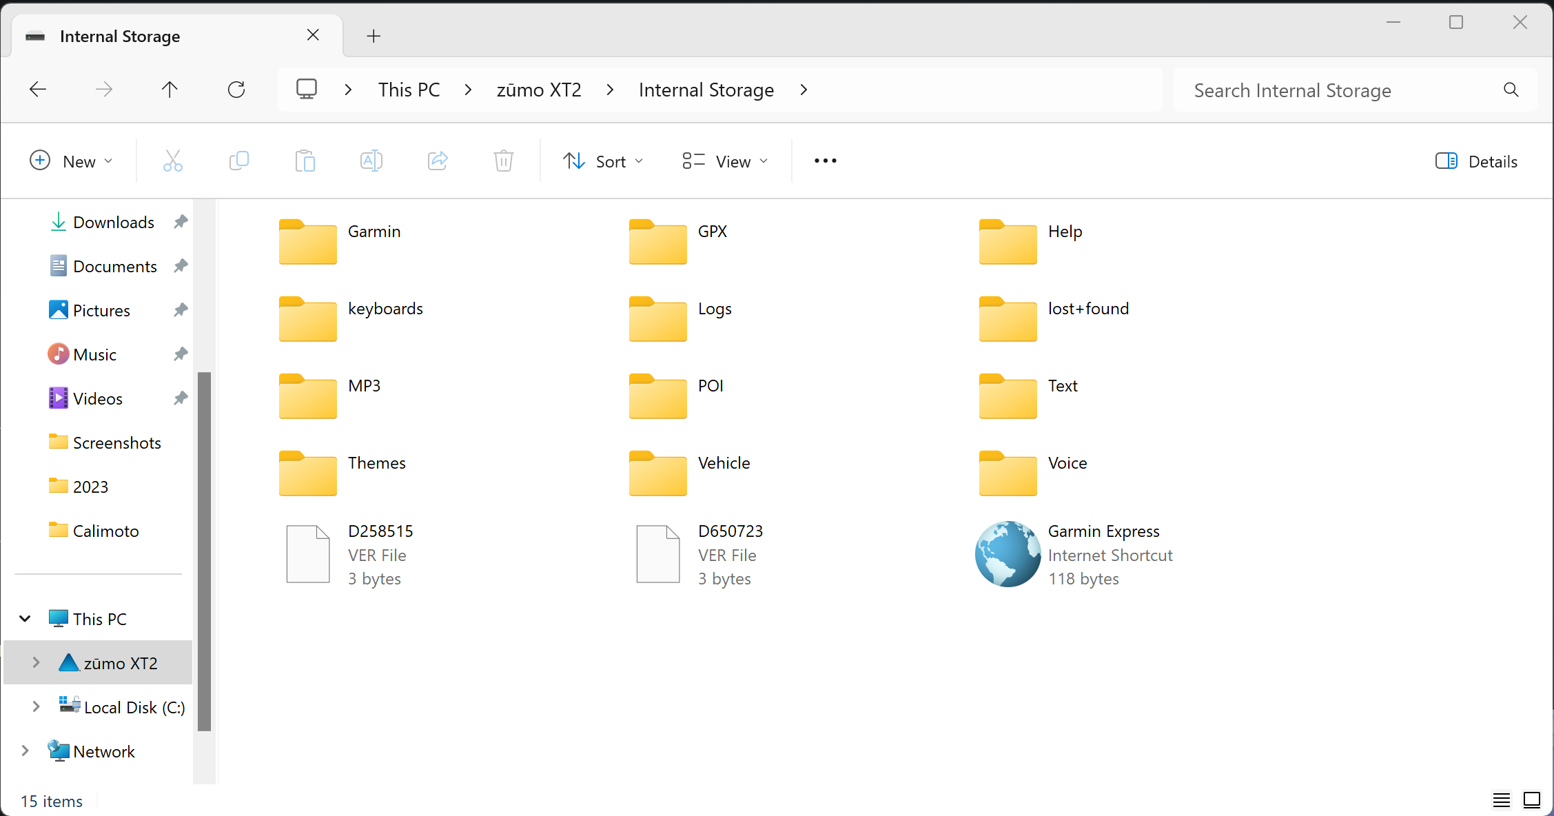Switch to details list view icon in status bar
Image resolution: width=1554 pixels, height=816 pixels.
tap(1502, 800)
